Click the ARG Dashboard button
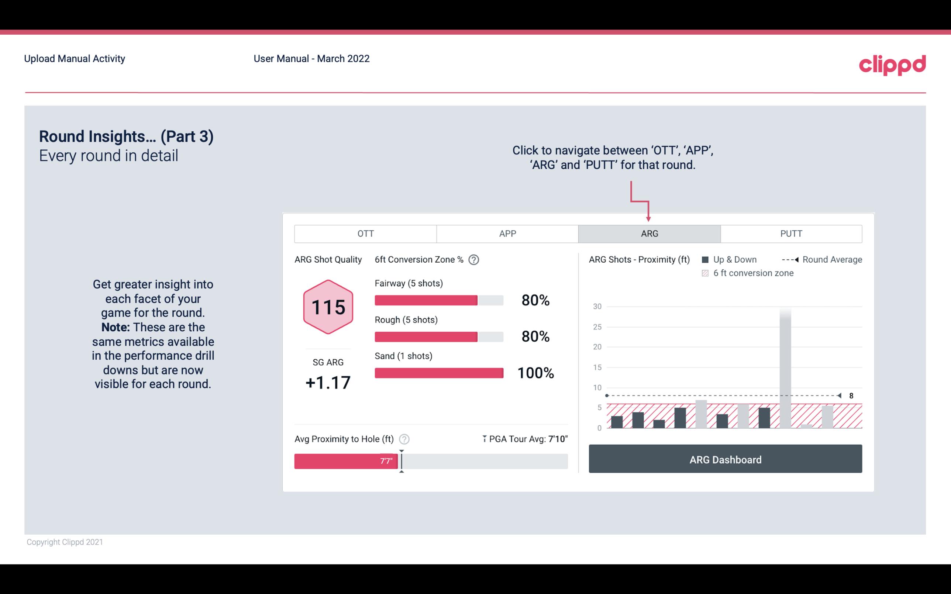 click(x=725, y=459)
